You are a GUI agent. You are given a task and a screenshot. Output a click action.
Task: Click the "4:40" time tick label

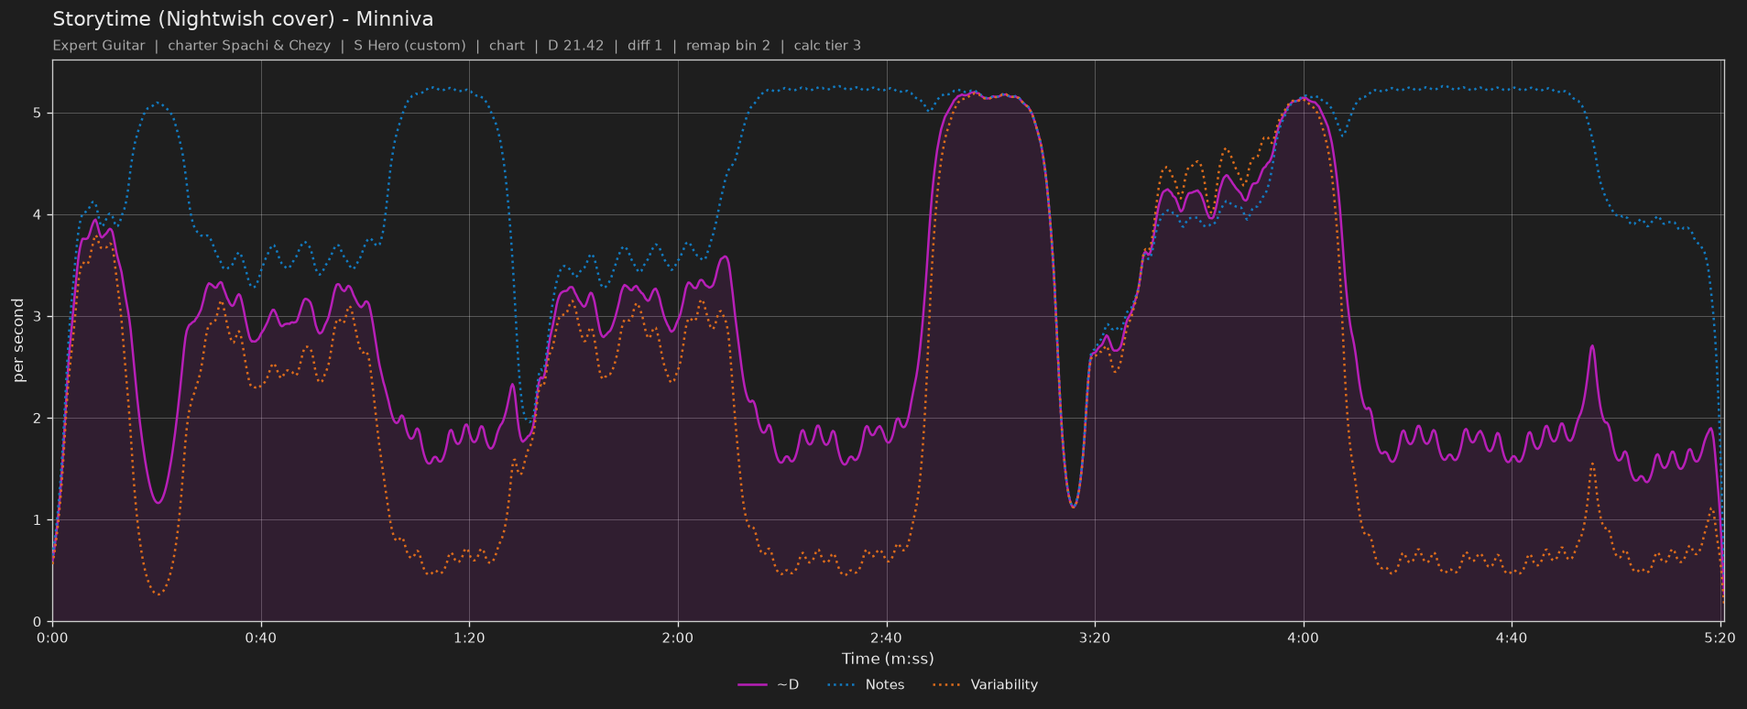[x=1512, y=638]
